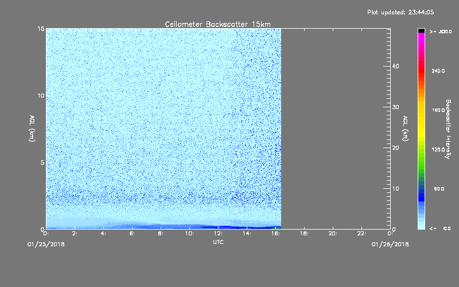Click the "10:" hour tick label
The image size is (459, 287).
tap(189, 234)
